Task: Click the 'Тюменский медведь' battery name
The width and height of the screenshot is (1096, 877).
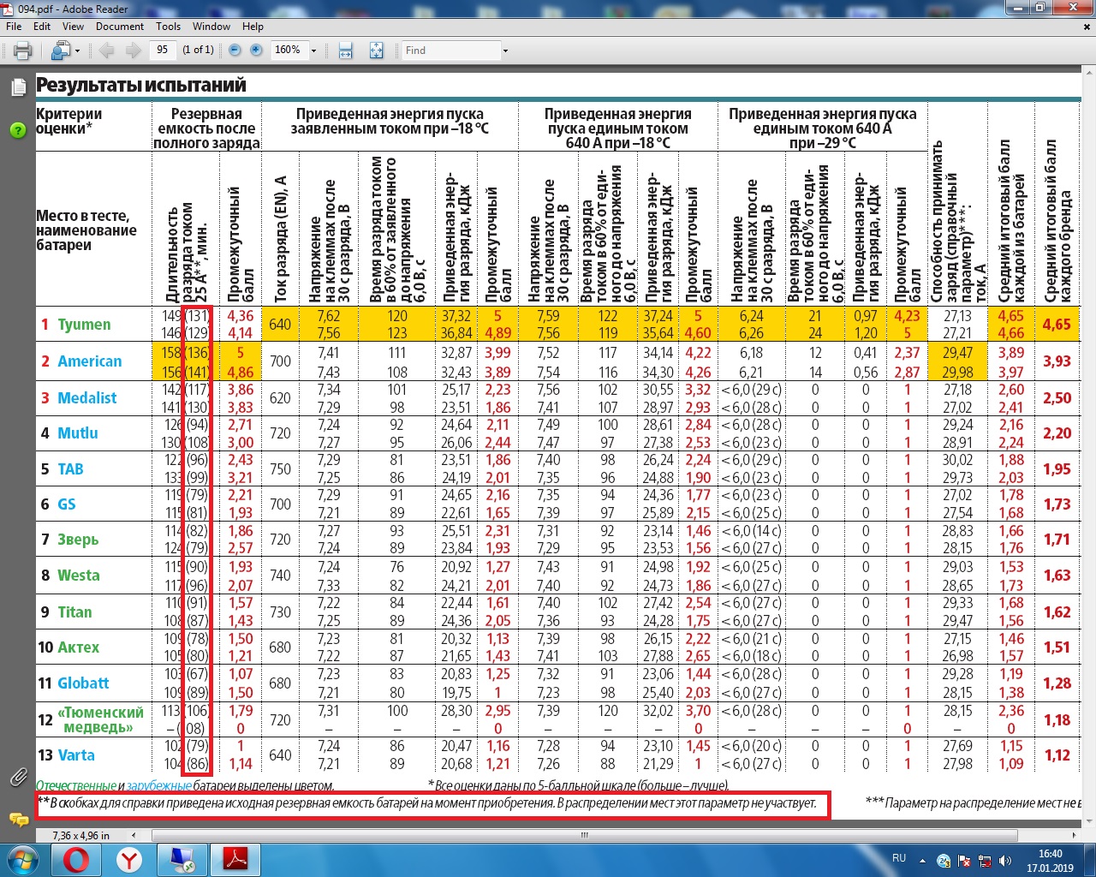Action: click(x=100, y=720)
